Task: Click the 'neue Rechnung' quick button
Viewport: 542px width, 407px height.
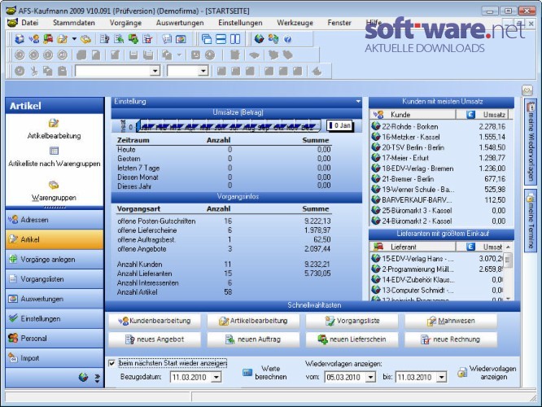Action: 451,339
